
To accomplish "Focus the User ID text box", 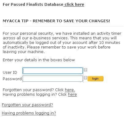I will click(53, 71).
